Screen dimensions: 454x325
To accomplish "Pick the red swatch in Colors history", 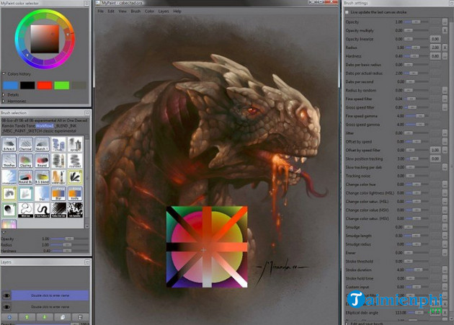I will point(45,85).
